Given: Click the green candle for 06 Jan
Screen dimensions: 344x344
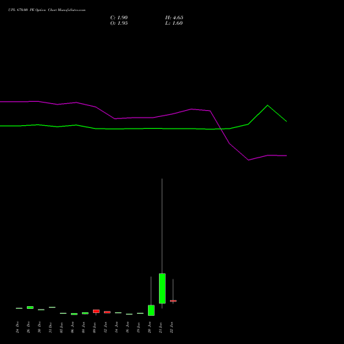Looking at the screenshot, I should pos(74,314).
